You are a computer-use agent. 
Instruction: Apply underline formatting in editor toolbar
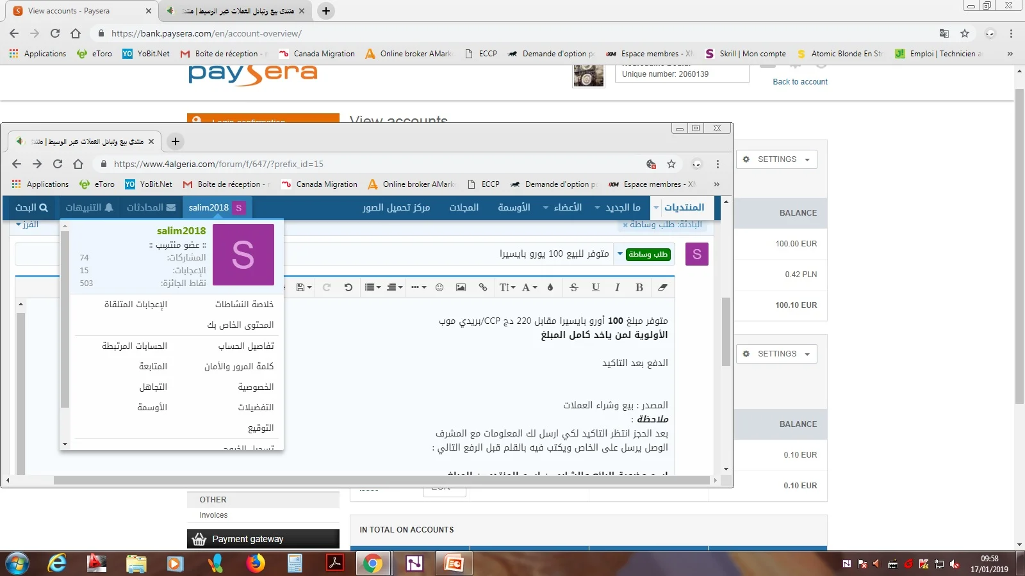tap(595, 287)
